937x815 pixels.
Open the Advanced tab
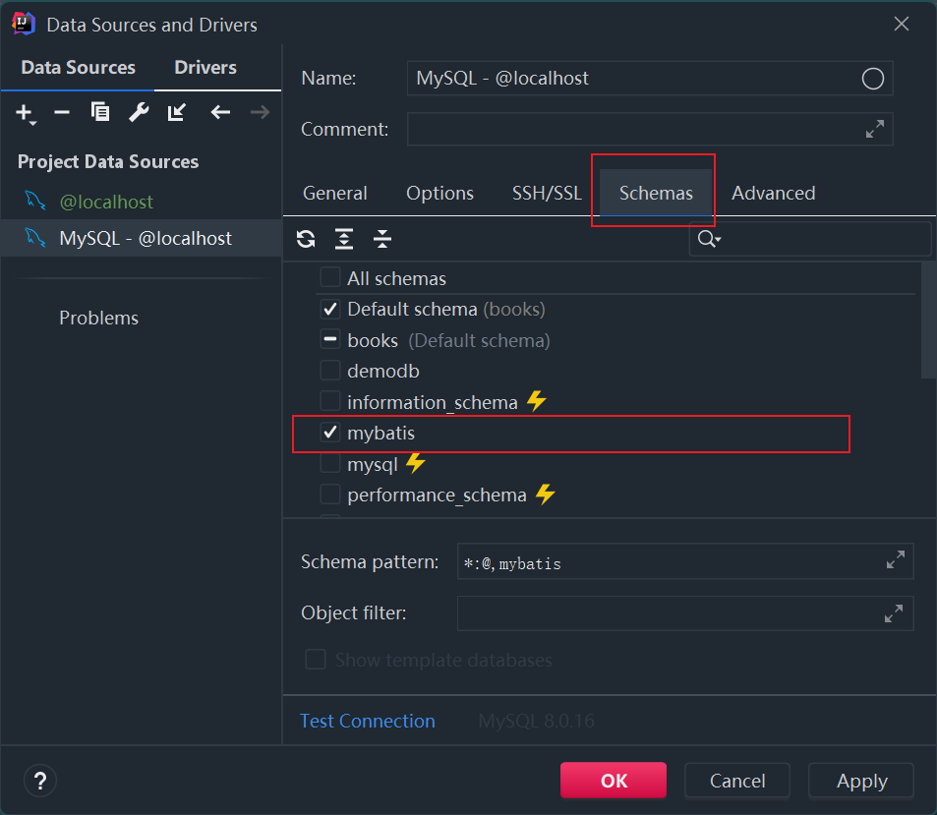tap(773, 193)
